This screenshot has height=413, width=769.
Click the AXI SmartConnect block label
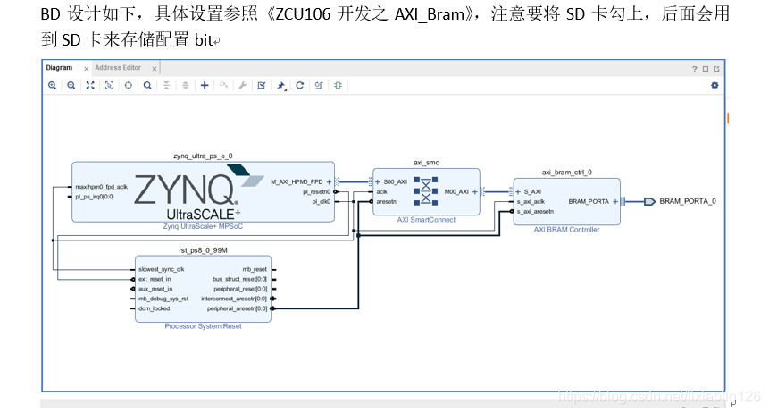[x=426, y=220]
